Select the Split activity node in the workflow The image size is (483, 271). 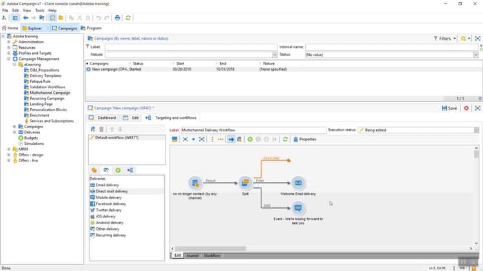point(245,183)
